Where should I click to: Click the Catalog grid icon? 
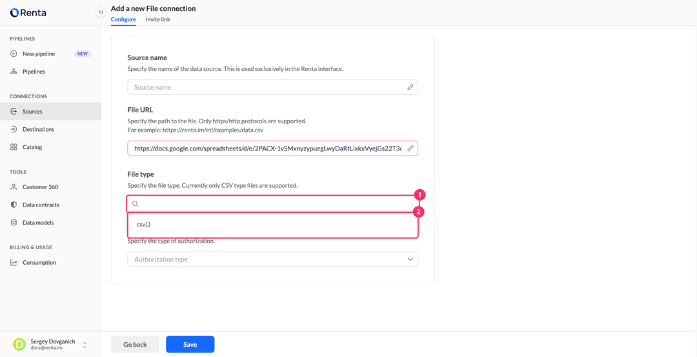pyautogui.click(x=14, y=147)
